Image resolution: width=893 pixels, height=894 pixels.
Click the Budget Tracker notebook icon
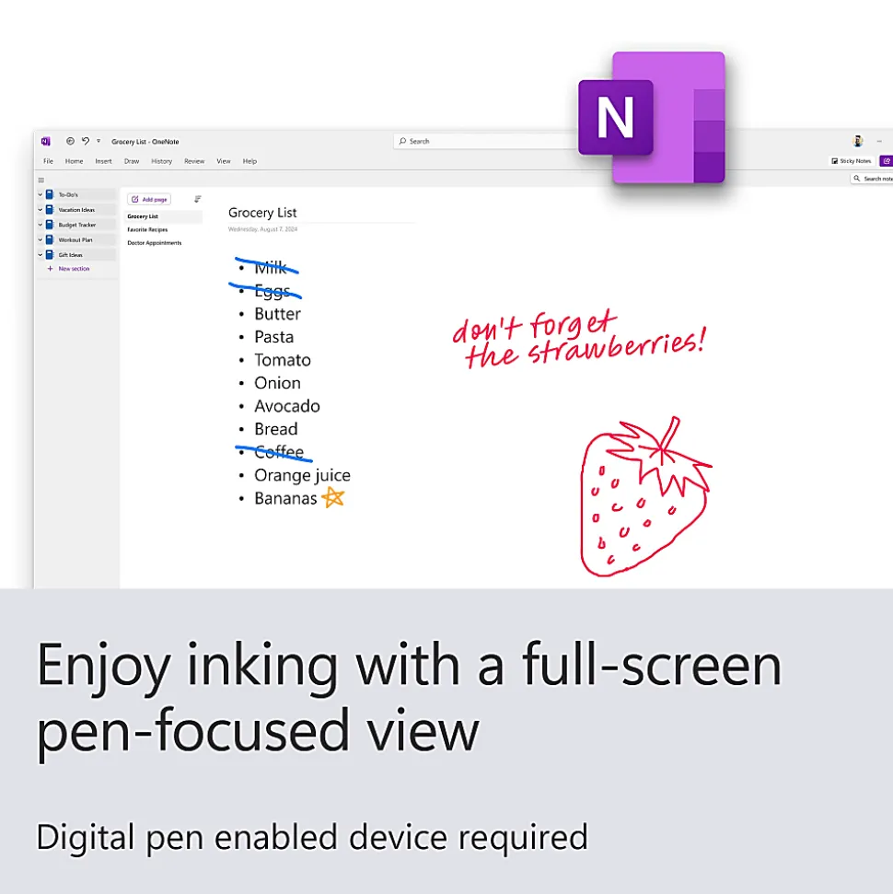50,225
